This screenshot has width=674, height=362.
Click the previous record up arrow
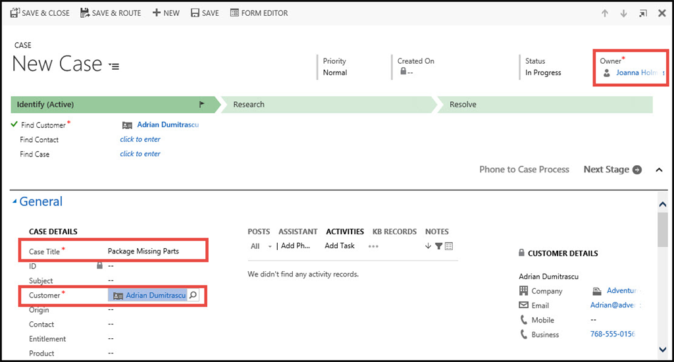click(x=605, y=13)
